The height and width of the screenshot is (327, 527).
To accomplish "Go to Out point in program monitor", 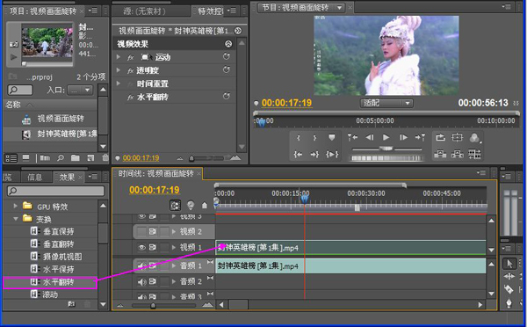I will (314, 155).
